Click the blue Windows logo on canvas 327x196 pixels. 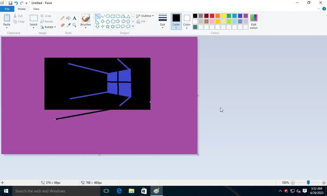(x=119, y=83)
